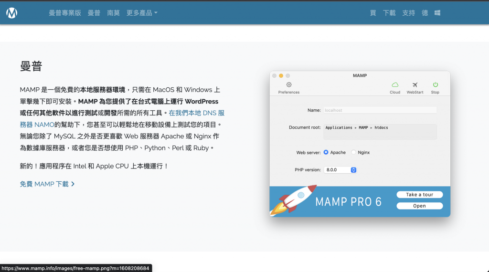
Task: Open the 支持 navigation item
Action: (409, 13)
